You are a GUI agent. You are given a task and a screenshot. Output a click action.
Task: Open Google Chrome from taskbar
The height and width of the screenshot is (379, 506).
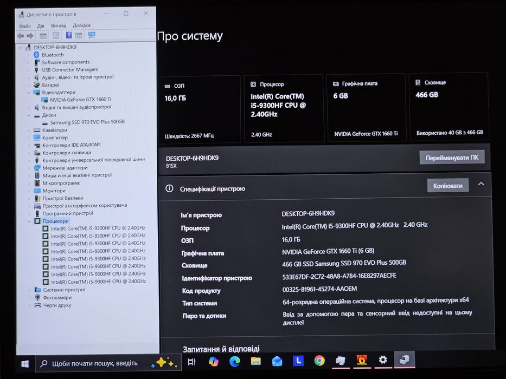tap(319, 361)
